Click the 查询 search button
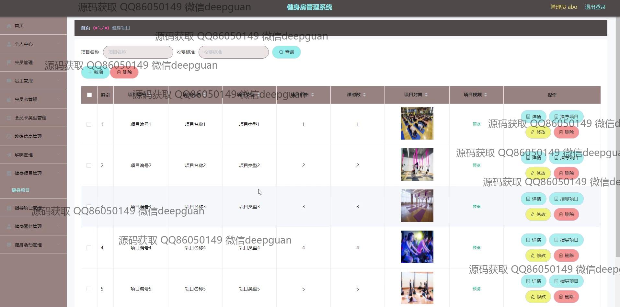620x307 pixels. [x=286, y=52]
